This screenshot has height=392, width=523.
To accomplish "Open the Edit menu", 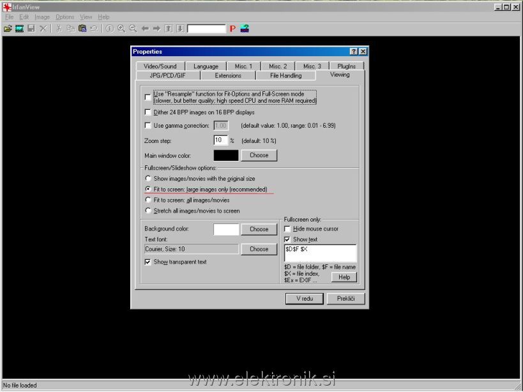I will (24, 17).
